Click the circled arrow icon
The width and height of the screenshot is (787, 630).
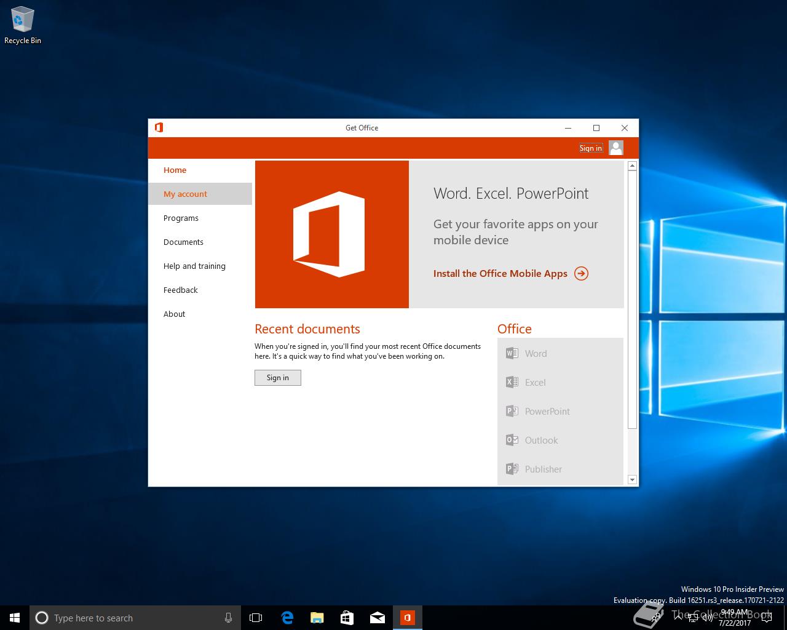pyautogui.click(x=581, y=273)
